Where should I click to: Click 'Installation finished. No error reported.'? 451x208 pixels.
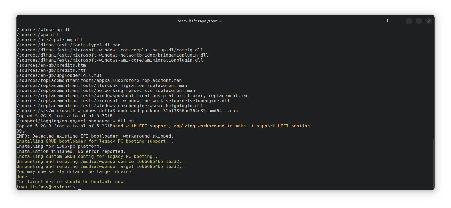point(71,151)
